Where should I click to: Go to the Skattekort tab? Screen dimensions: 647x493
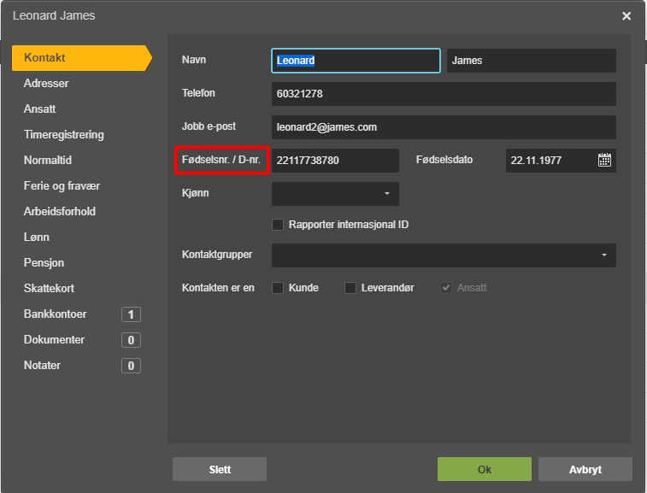49,289
